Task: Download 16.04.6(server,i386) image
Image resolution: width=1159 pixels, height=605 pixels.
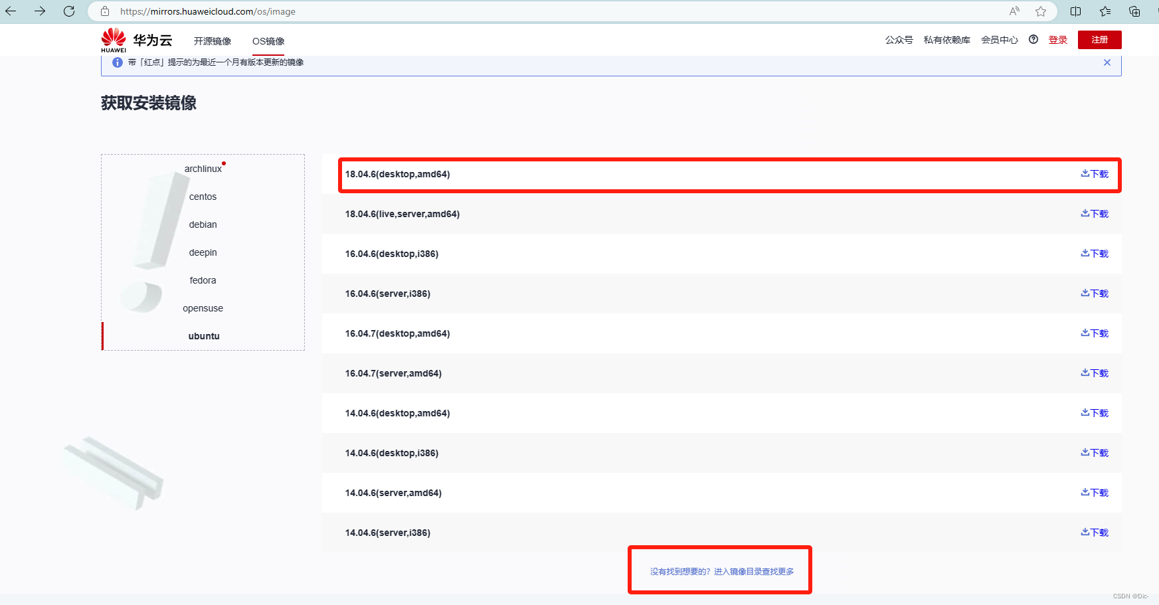Action: [x=1095, y=294]
